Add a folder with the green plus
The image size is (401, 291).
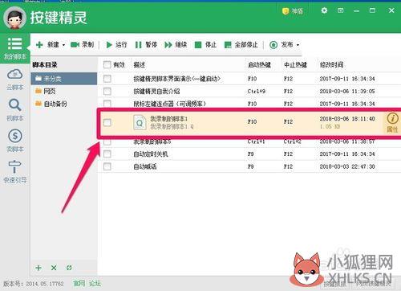(38, 268)
